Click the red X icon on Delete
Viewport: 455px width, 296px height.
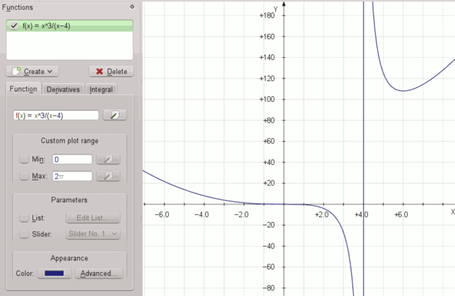99,72
